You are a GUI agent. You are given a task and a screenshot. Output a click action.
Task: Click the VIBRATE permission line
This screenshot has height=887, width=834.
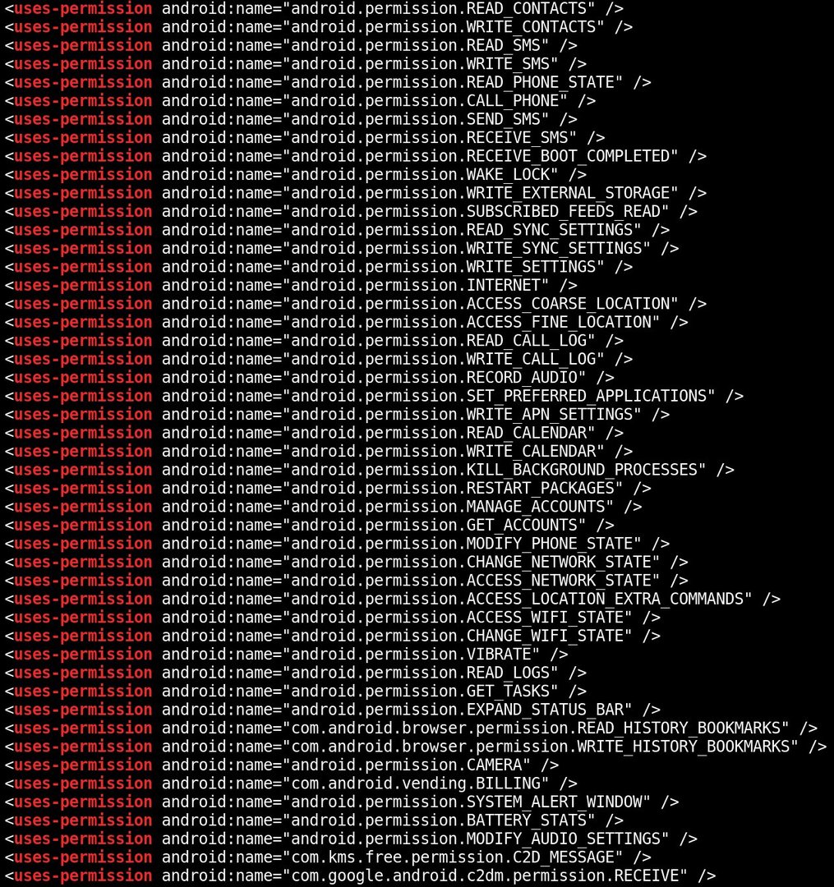click(x=286, y=654)
